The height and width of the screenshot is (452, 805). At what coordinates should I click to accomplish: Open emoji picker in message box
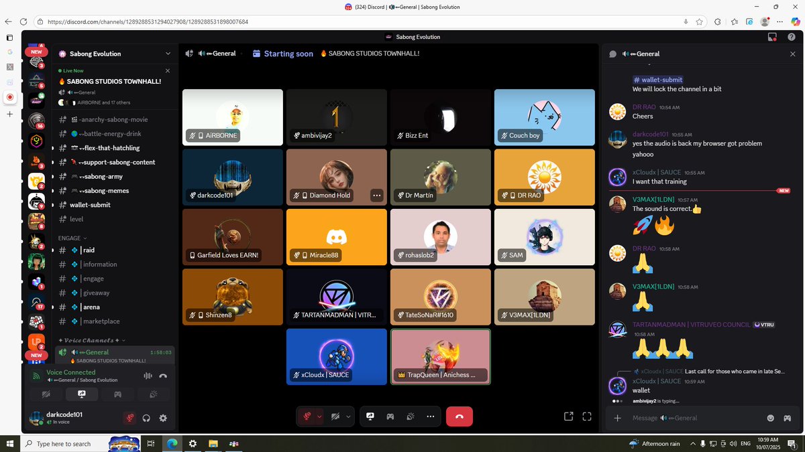[x=771, y=418]
